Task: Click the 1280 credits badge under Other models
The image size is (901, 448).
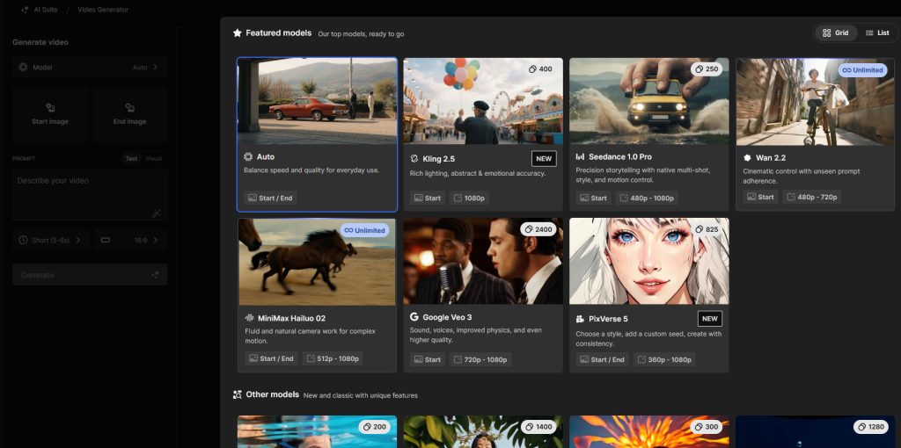Action: tap(871, 427)
